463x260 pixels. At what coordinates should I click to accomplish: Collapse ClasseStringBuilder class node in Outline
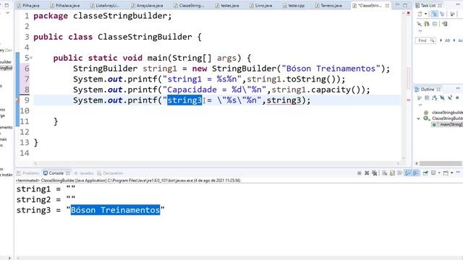click(x=418, y=118)
